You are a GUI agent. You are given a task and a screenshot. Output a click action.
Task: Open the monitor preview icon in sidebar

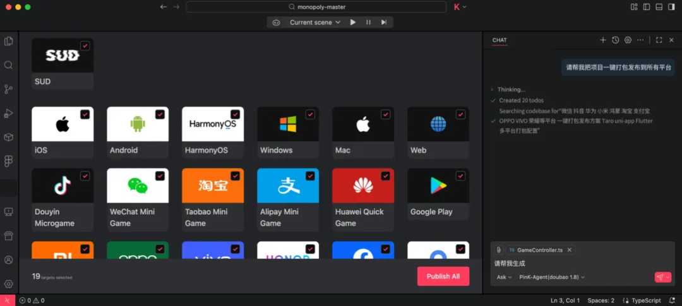click(8, 212)
